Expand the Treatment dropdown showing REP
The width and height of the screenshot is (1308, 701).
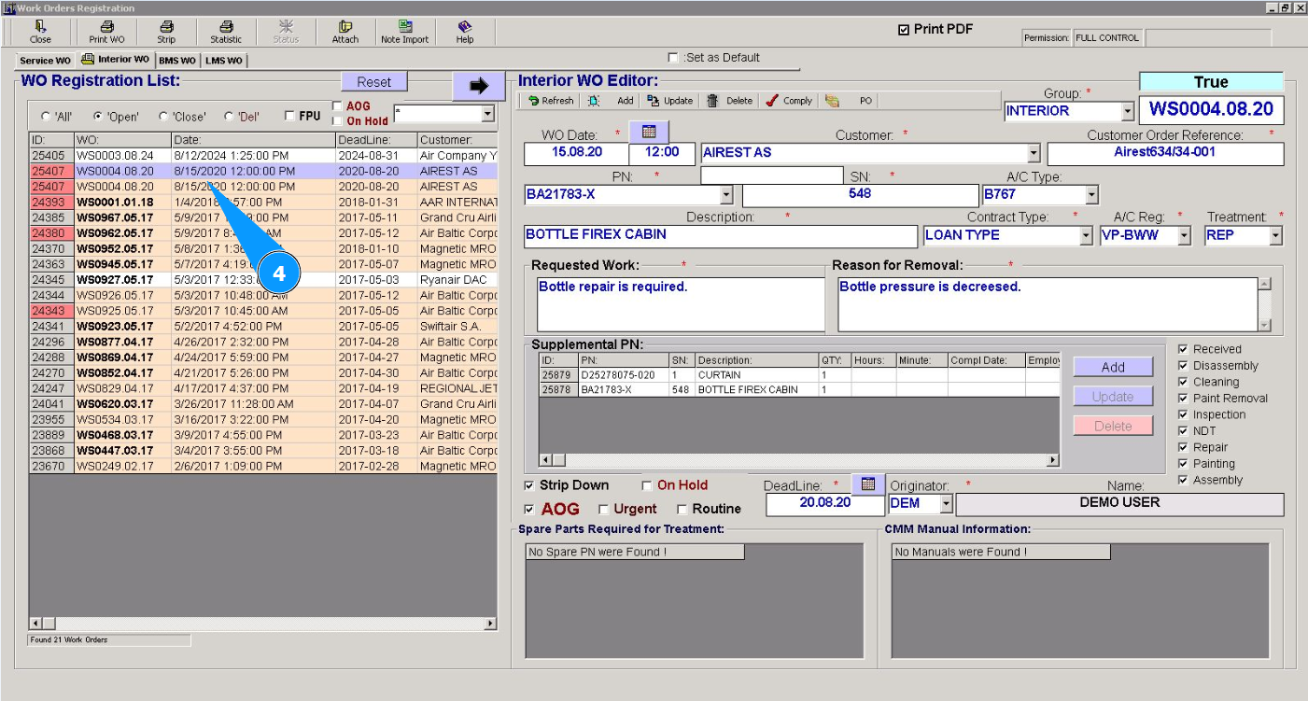click(1275, 236)
